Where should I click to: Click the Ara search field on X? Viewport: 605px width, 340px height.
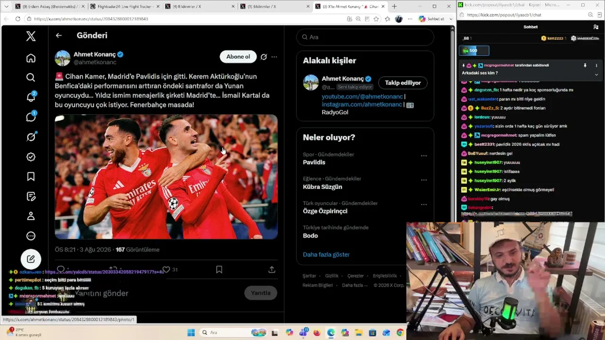click(x=365, y=37)
